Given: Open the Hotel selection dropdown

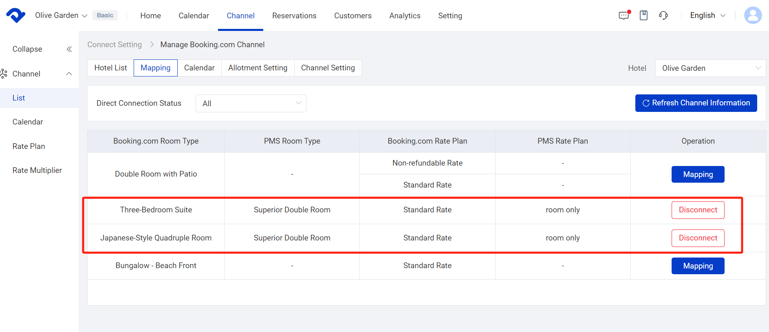Looking at the screenshot, I should [x=710, y=68].
